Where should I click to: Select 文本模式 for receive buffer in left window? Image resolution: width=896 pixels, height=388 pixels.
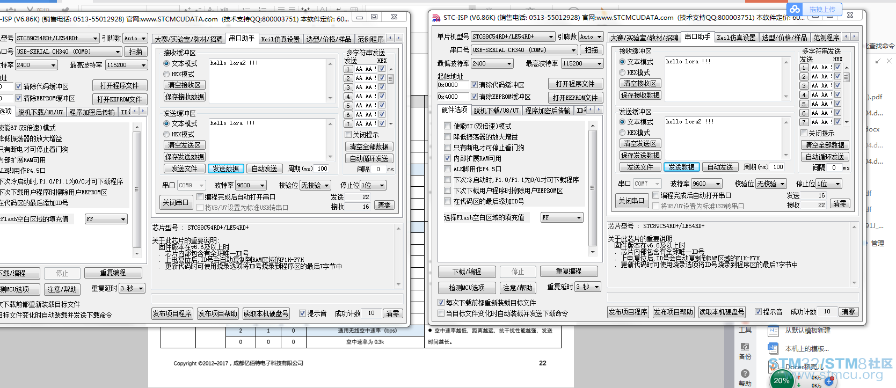click(x=166, y=63)
